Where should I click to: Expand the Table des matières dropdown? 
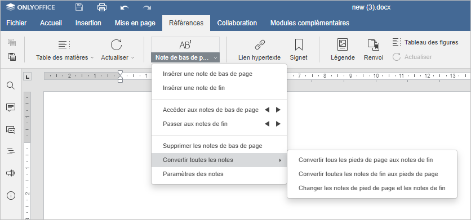pos(92,57)
